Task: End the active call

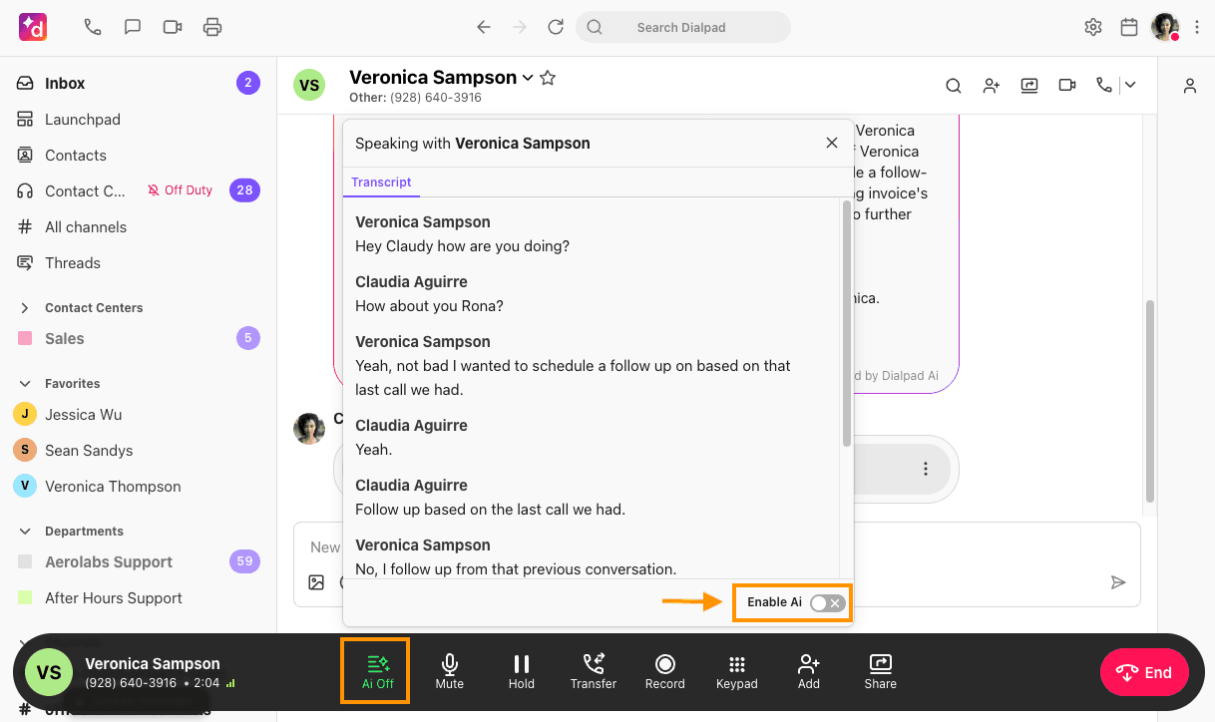Action: [x=1143, y=672]
